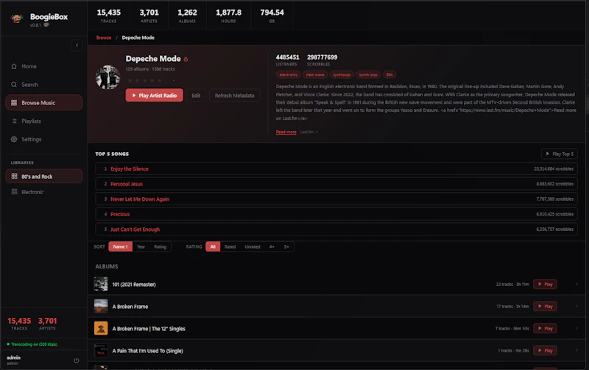The height and width of the screenshot is (370, 589).
Task: Filter albums rated 4+
Action: [272, 246]
